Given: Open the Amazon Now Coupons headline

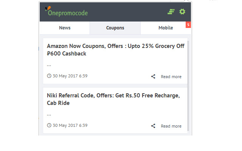Looking at the screenshot, I should click(116, 50).
